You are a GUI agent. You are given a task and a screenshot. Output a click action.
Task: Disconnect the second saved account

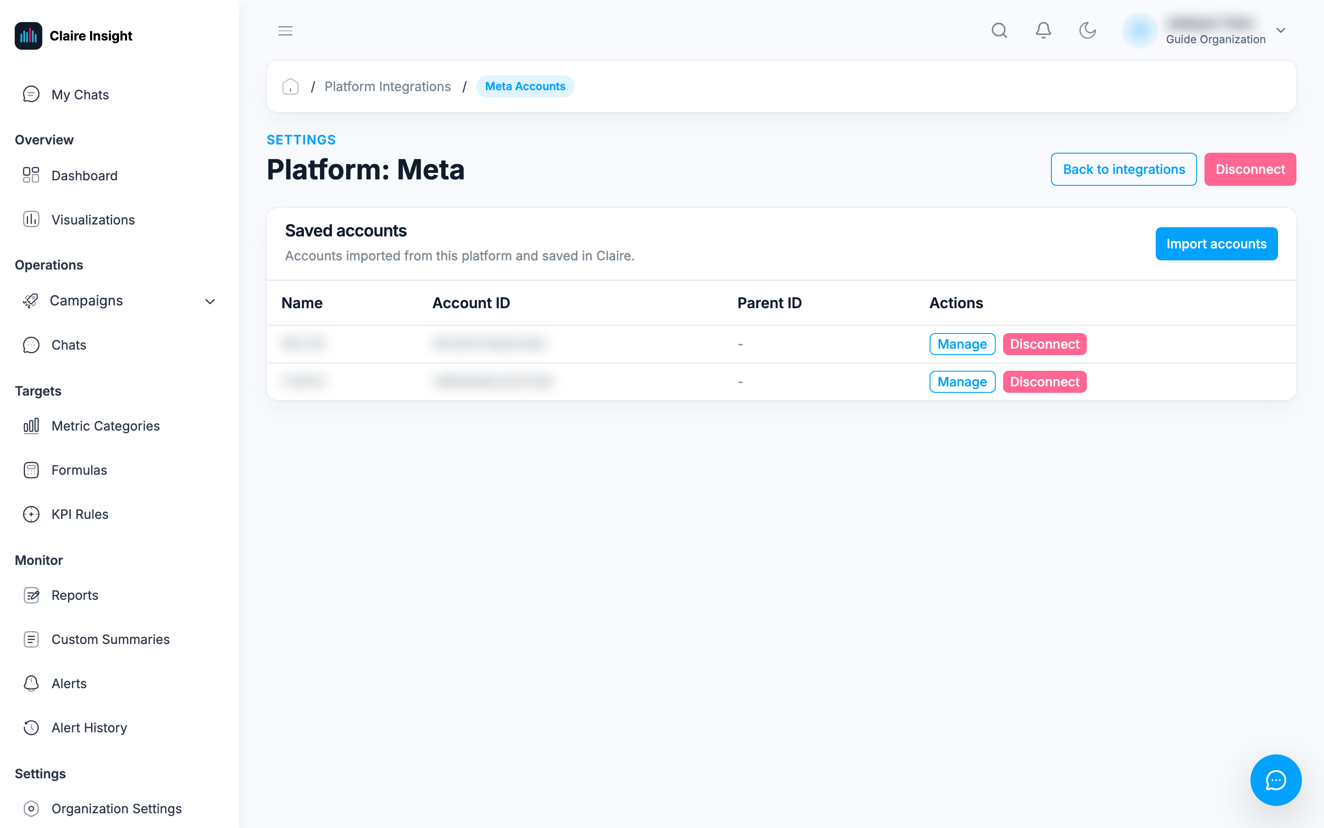click(1044, 382)
